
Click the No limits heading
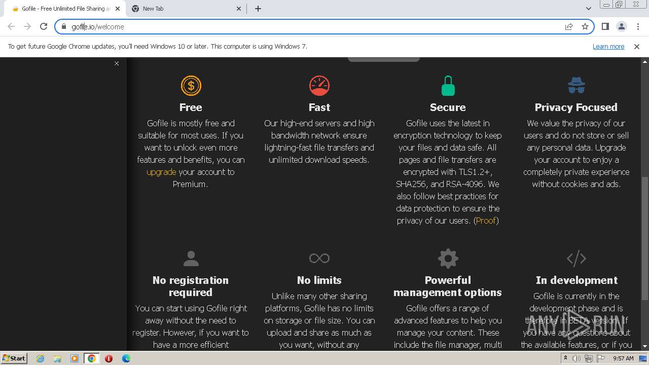click(x=319, y=280)
